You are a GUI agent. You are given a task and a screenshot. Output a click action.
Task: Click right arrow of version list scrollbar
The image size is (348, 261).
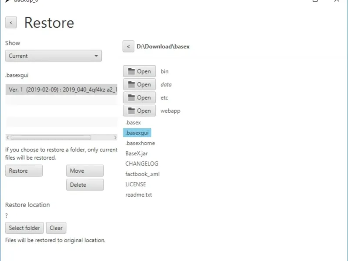[115, 137]
